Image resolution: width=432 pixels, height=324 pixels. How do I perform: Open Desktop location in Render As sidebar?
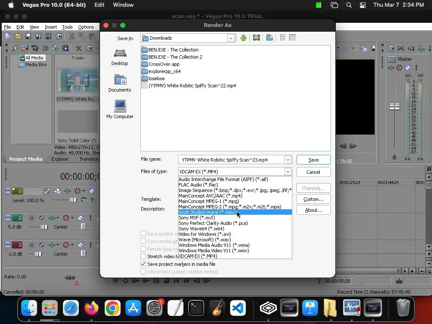pyautogui.click(x=120, y=57)
